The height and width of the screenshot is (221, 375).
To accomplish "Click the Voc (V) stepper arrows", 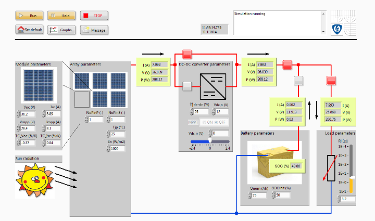I will pos(18,114).
